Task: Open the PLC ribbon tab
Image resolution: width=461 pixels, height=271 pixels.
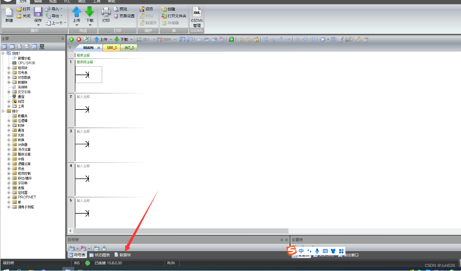Action: [x=67, y=1]
